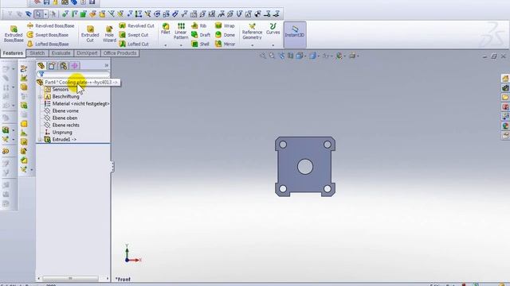The image size is (510, 286).
Task: Click the Previous View icon
Action: pyautogui.click(x=281, y=56)
